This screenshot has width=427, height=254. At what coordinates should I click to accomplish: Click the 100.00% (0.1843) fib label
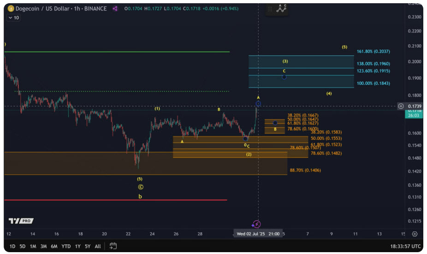click(x=374, y=83)
